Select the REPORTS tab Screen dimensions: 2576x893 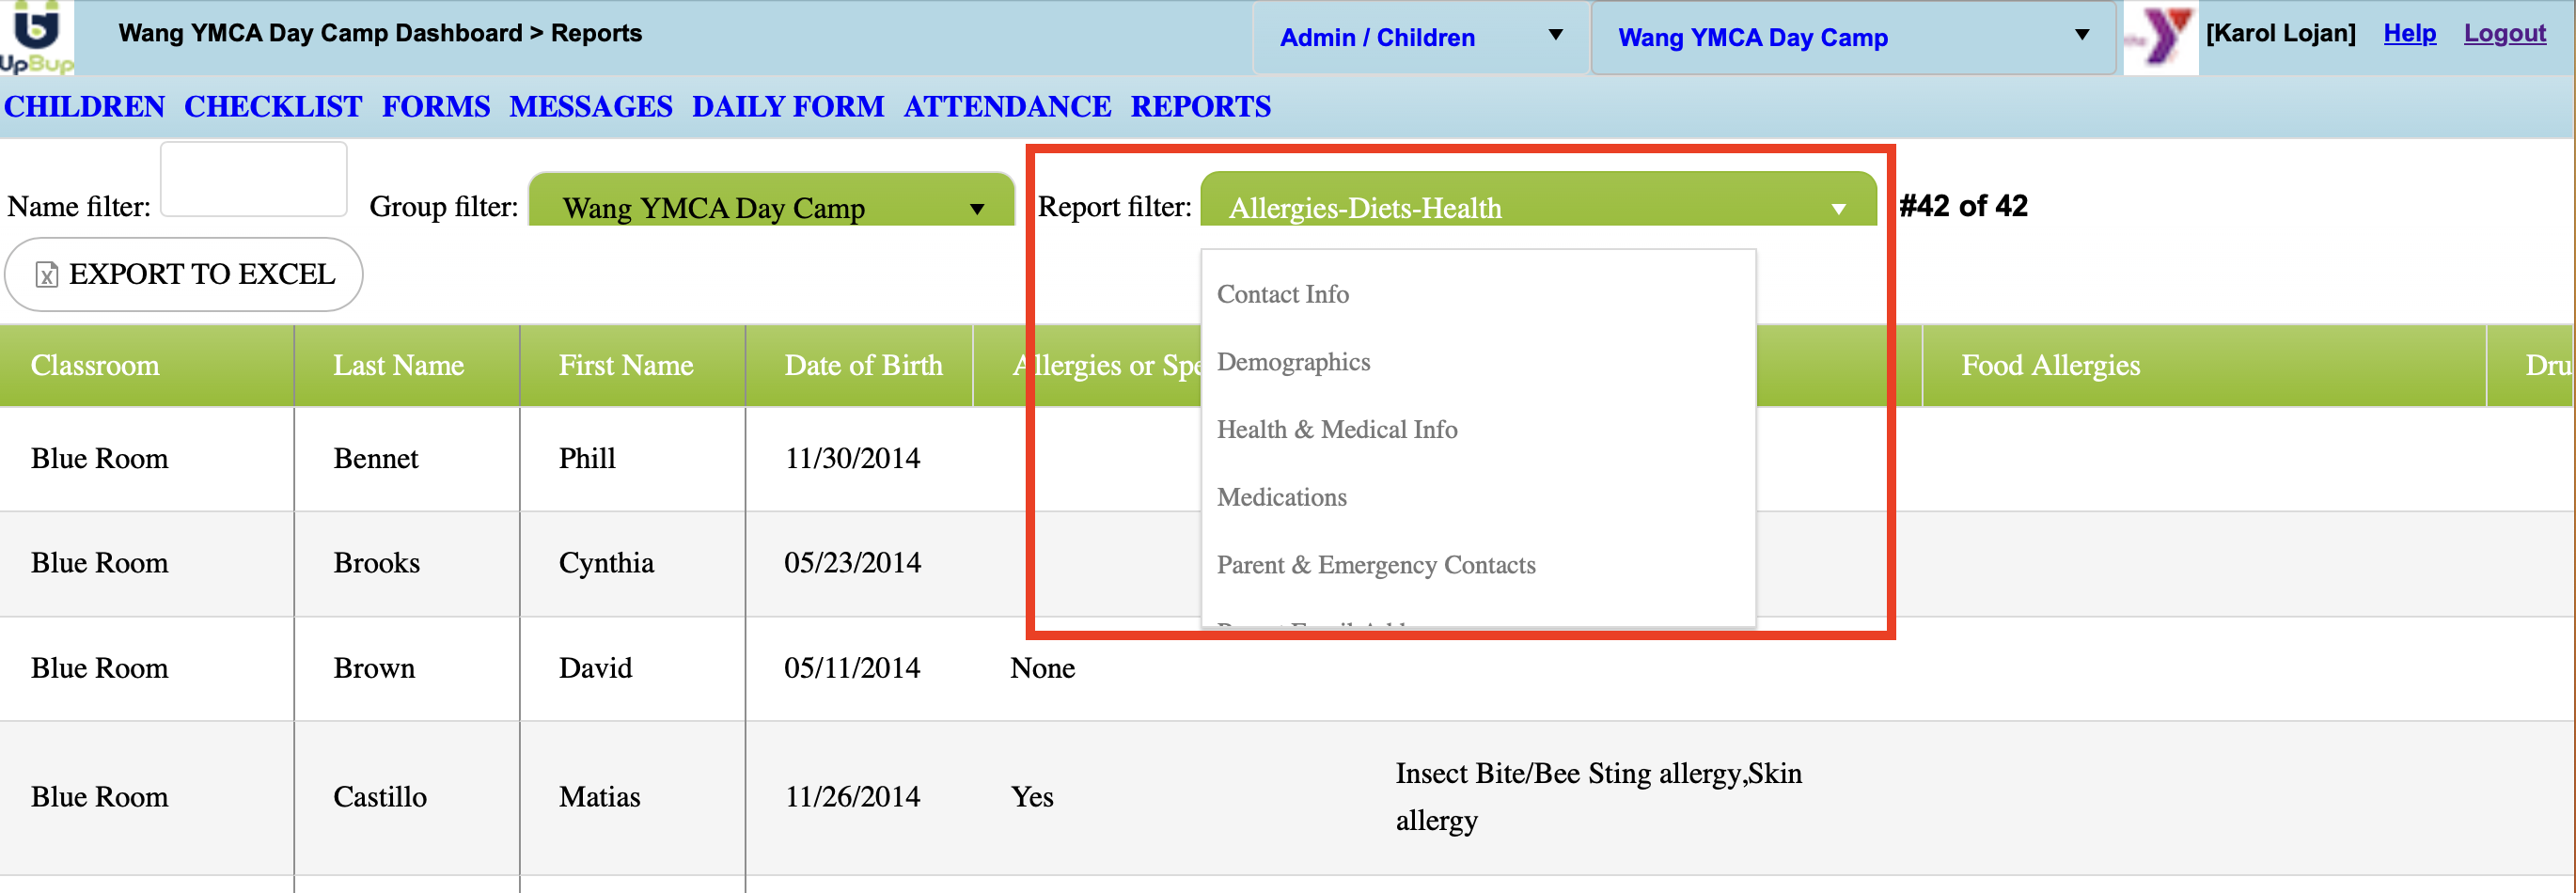pos(1201,106)
